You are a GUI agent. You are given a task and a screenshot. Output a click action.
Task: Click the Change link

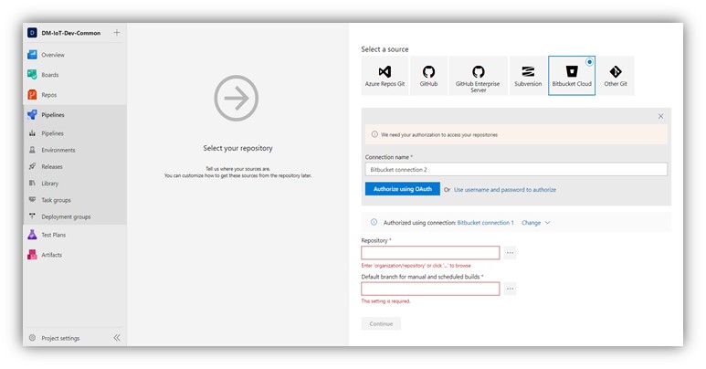531,223
